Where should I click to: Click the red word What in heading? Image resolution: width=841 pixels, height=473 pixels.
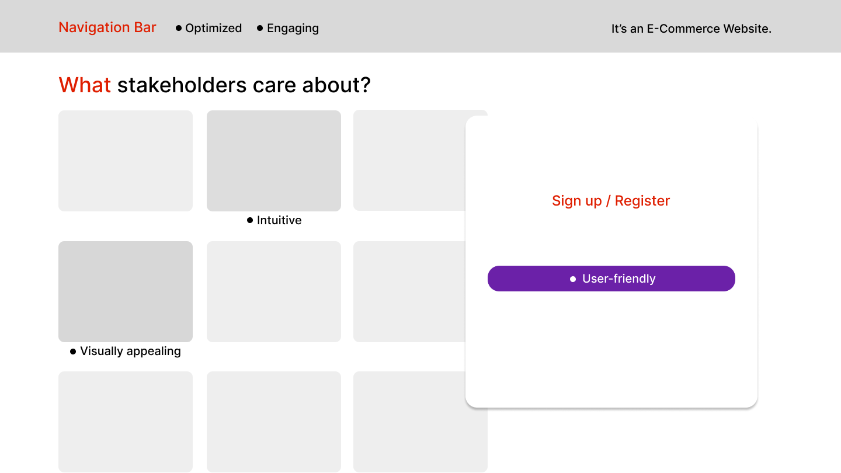(85, 85)
